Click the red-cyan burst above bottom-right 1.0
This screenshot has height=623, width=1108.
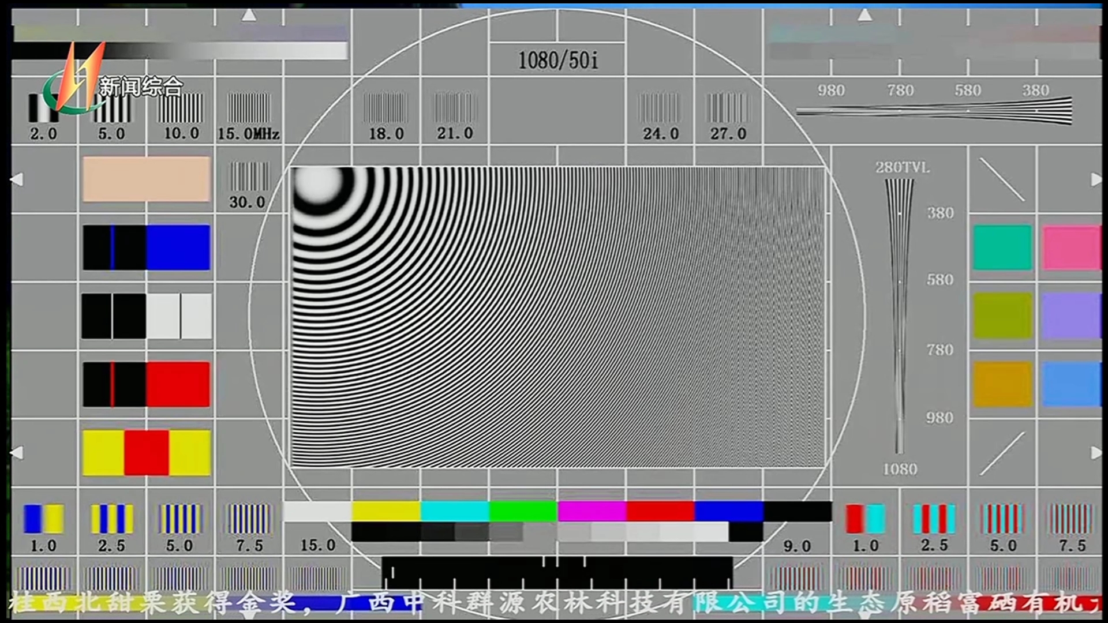(866, 519)
